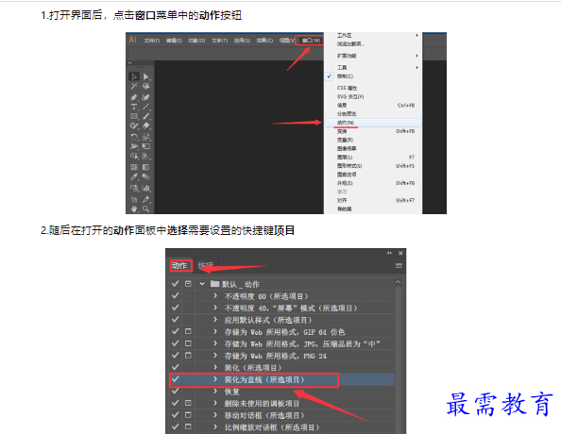Toggle dialog box for 删除未使用的调板项目

[188, 403]
